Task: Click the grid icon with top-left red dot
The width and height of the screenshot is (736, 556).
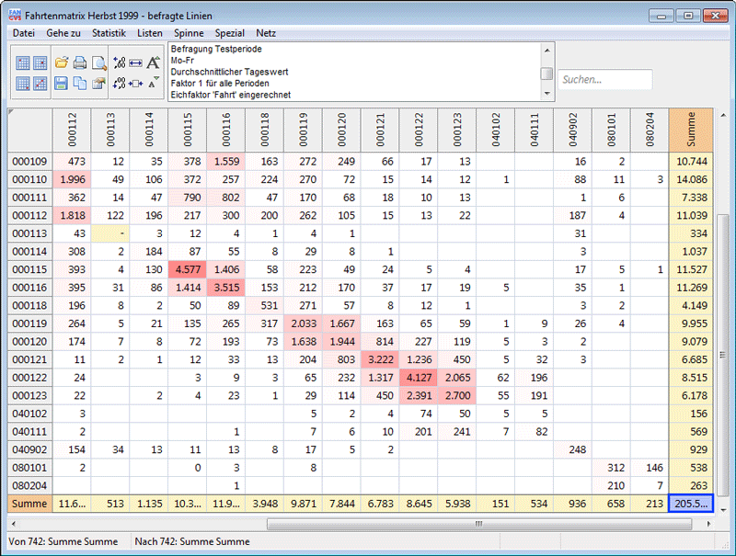Action: [x=22, y=62]
